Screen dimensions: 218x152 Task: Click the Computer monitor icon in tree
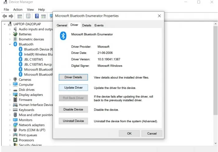15,84
